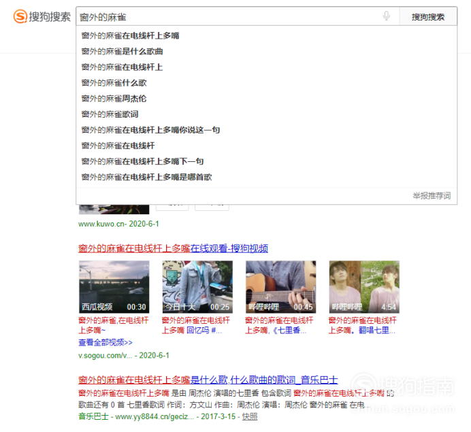The image size is (471, 432).
Task: Click the 搜狗搜索 search button
Action: (x=428, y=17)
